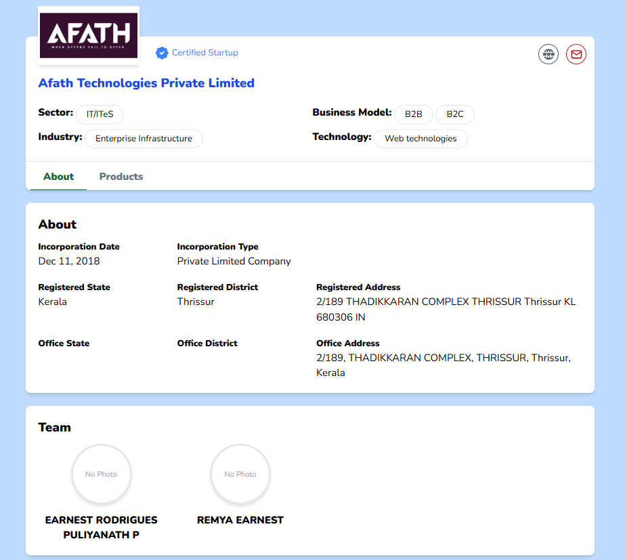The width and height of the screenshot is (625, 560).
Task: Click the registered state value Kerala
Action: click(53, 302)
